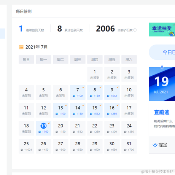The image size is (175, 175).
Task: Click the orange checkmark on day 16
Action: coord(118,105)
